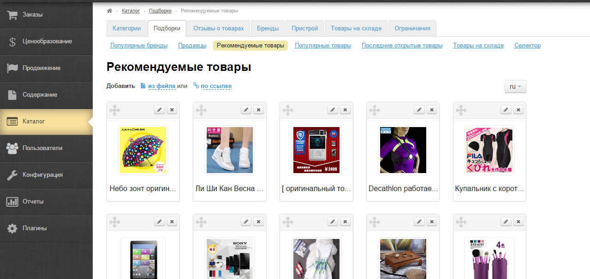
Task: Edit the white dress product card
Action: (333, 221)
